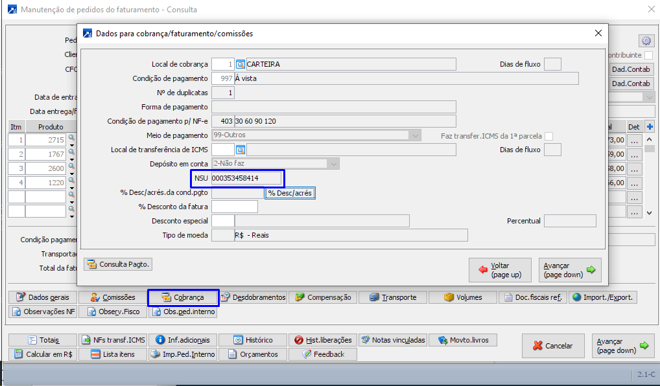Click Calcular em R$
The height and width of the screenshot is (386, 660).
click(43, 354)
